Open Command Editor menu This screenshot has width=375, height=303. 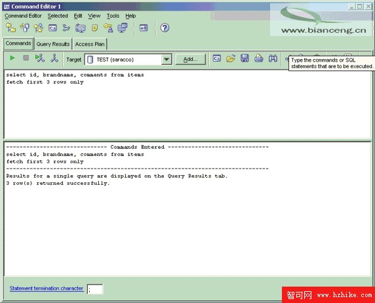tap(23, 16)
